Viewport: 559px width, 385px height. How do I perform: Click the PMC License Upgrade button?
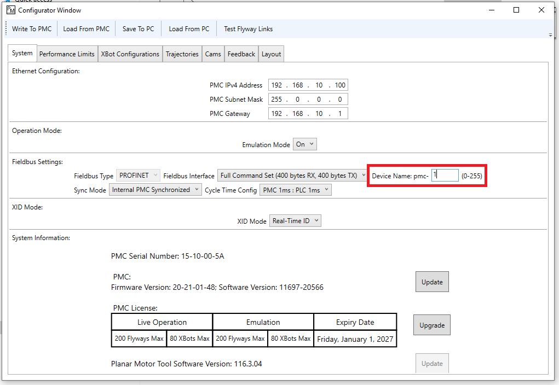[x=432, y=325]
